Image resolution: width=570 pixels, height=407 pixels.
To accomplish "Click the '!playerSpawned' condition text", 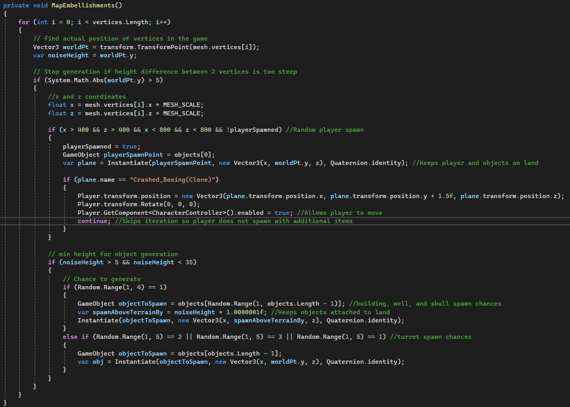I will (252, 130).
